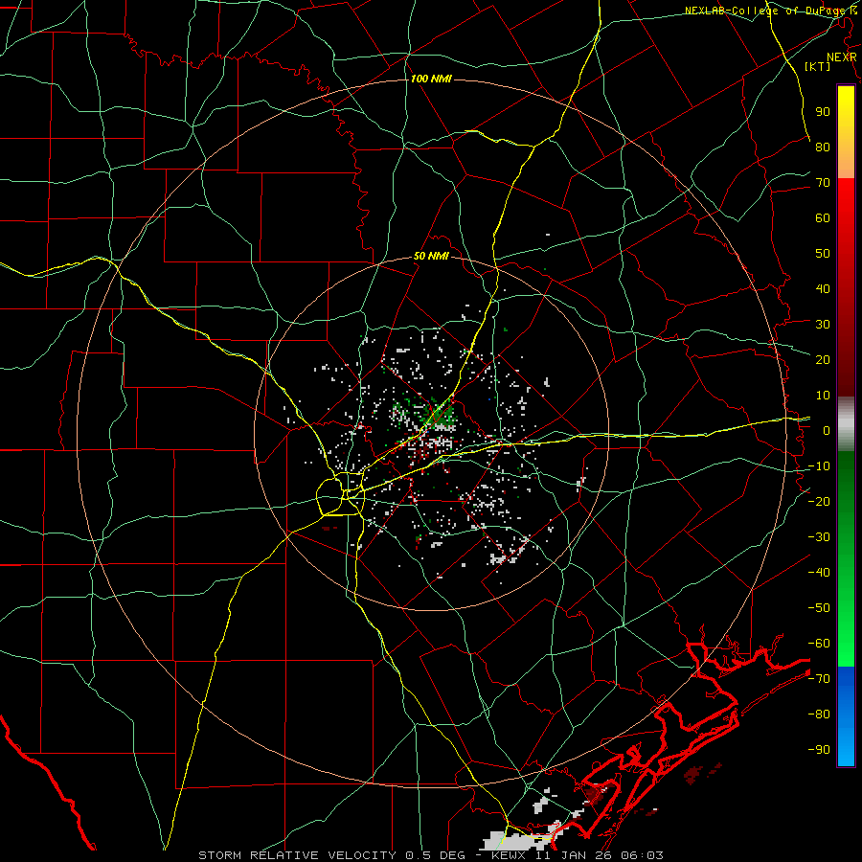Click the gray zero-velocity segment of the color bar
This screenshot has width=862, height=862.
point(846,424)
